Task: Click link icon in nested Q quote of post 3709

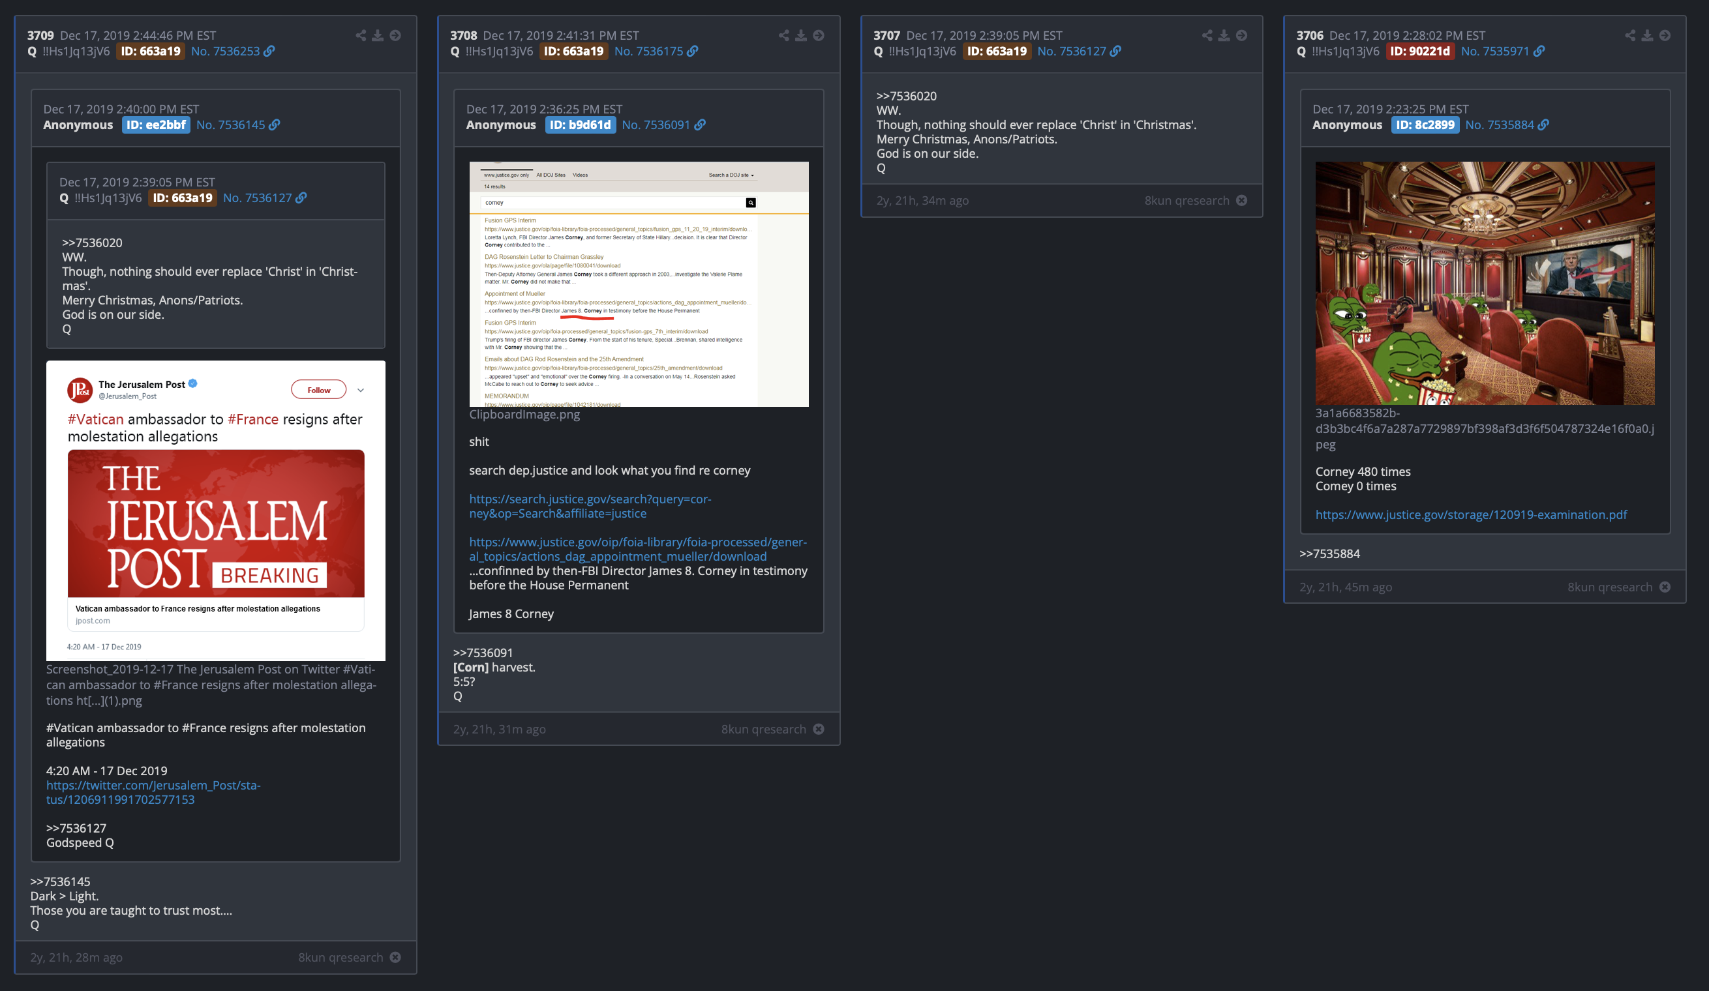Action: click(x=301, y=198)
